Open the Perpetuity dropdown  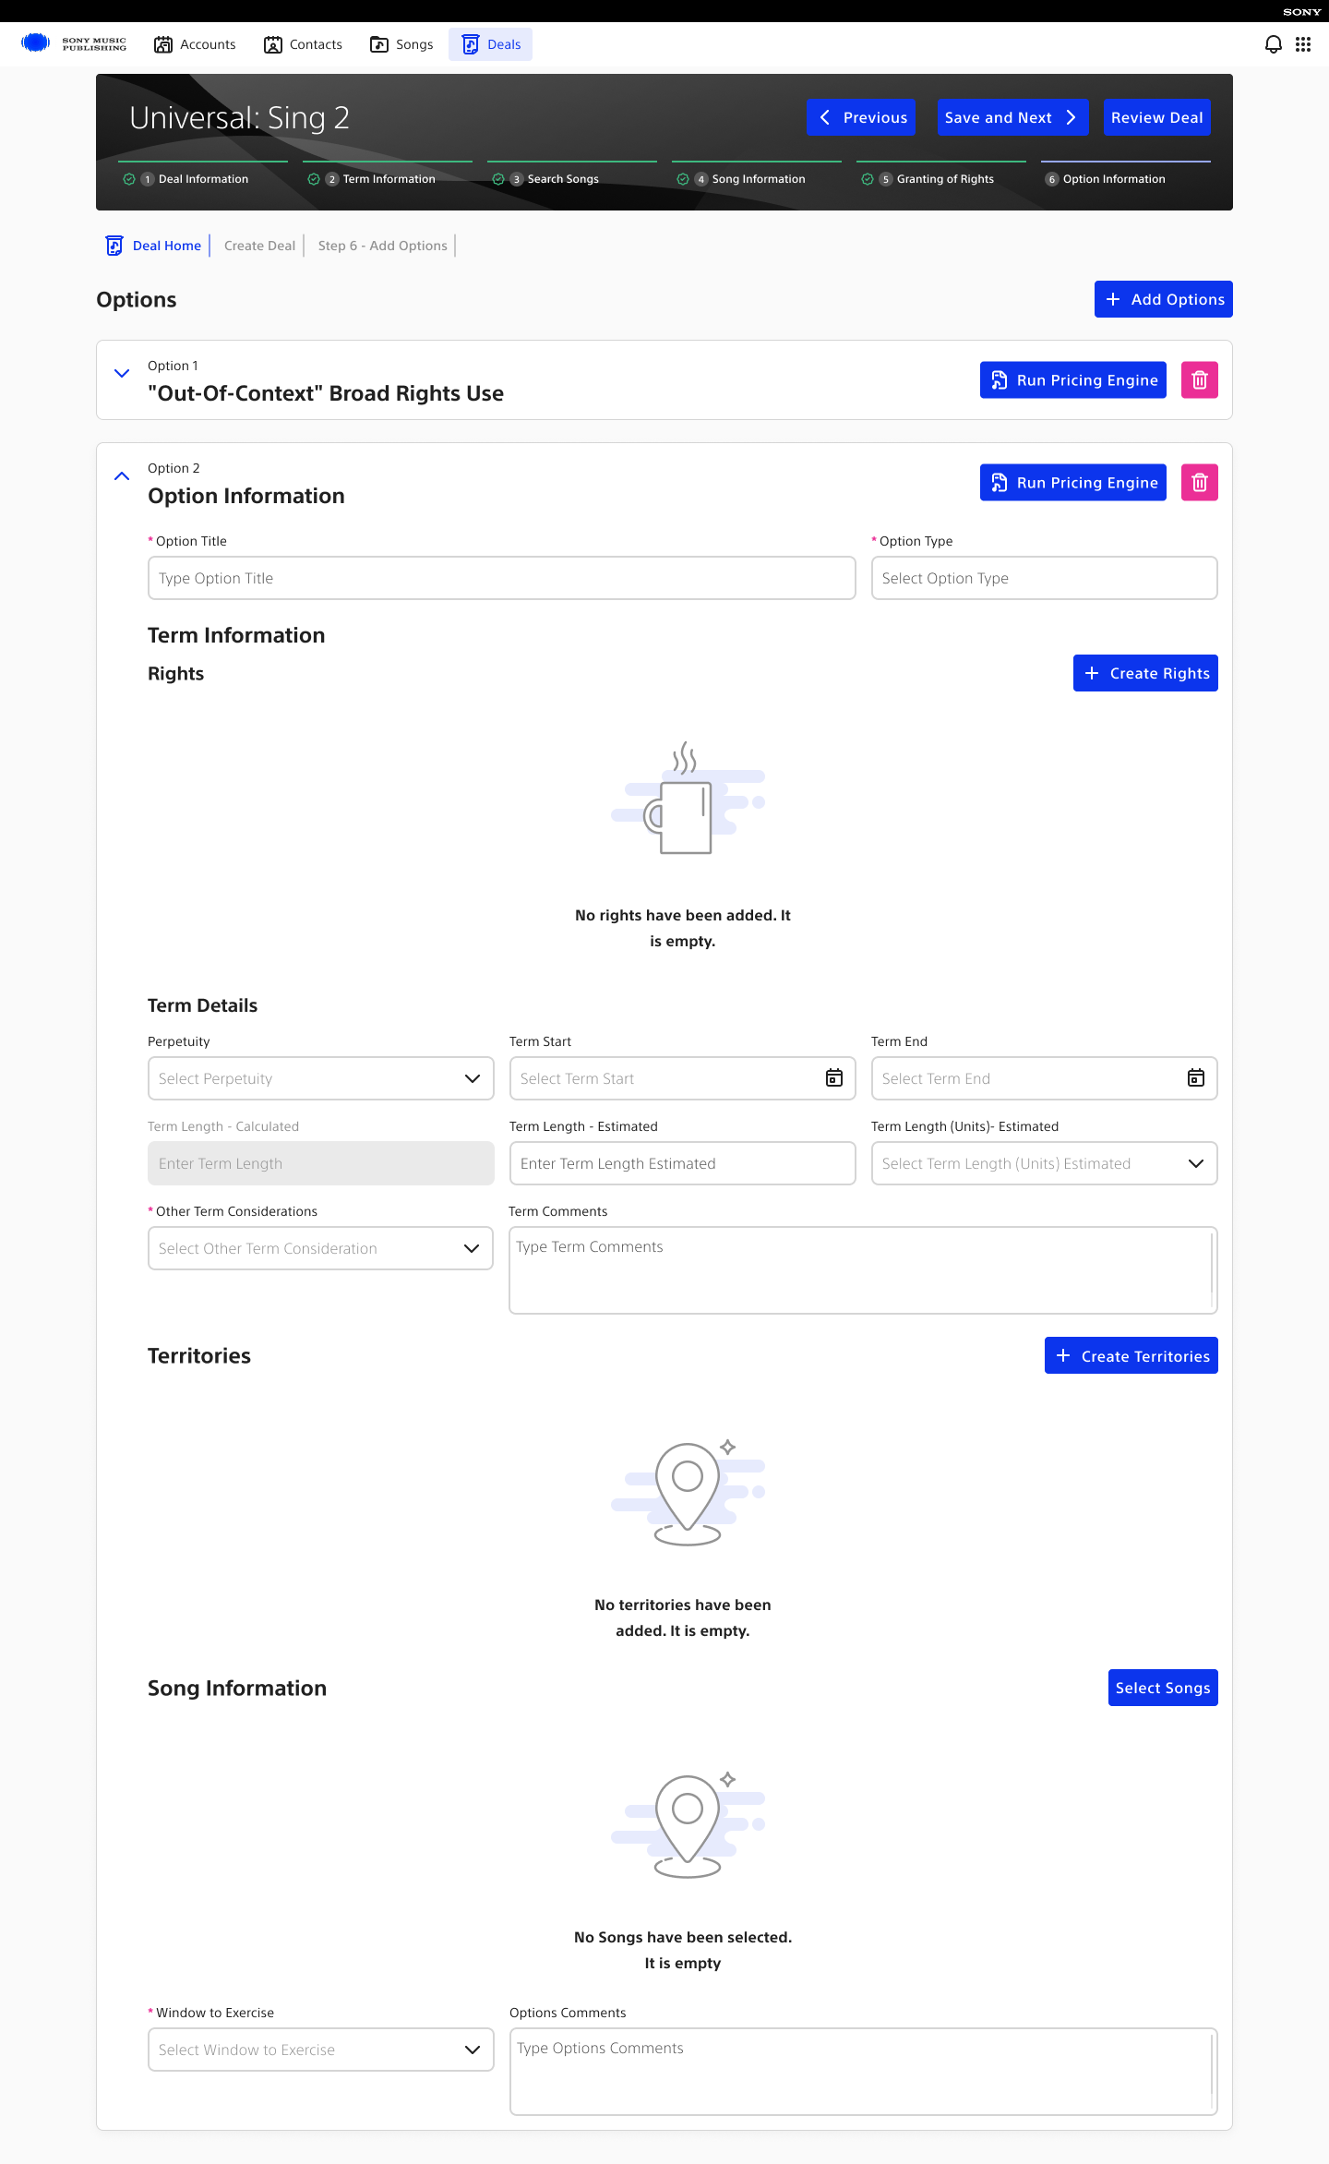(321, 1078)
